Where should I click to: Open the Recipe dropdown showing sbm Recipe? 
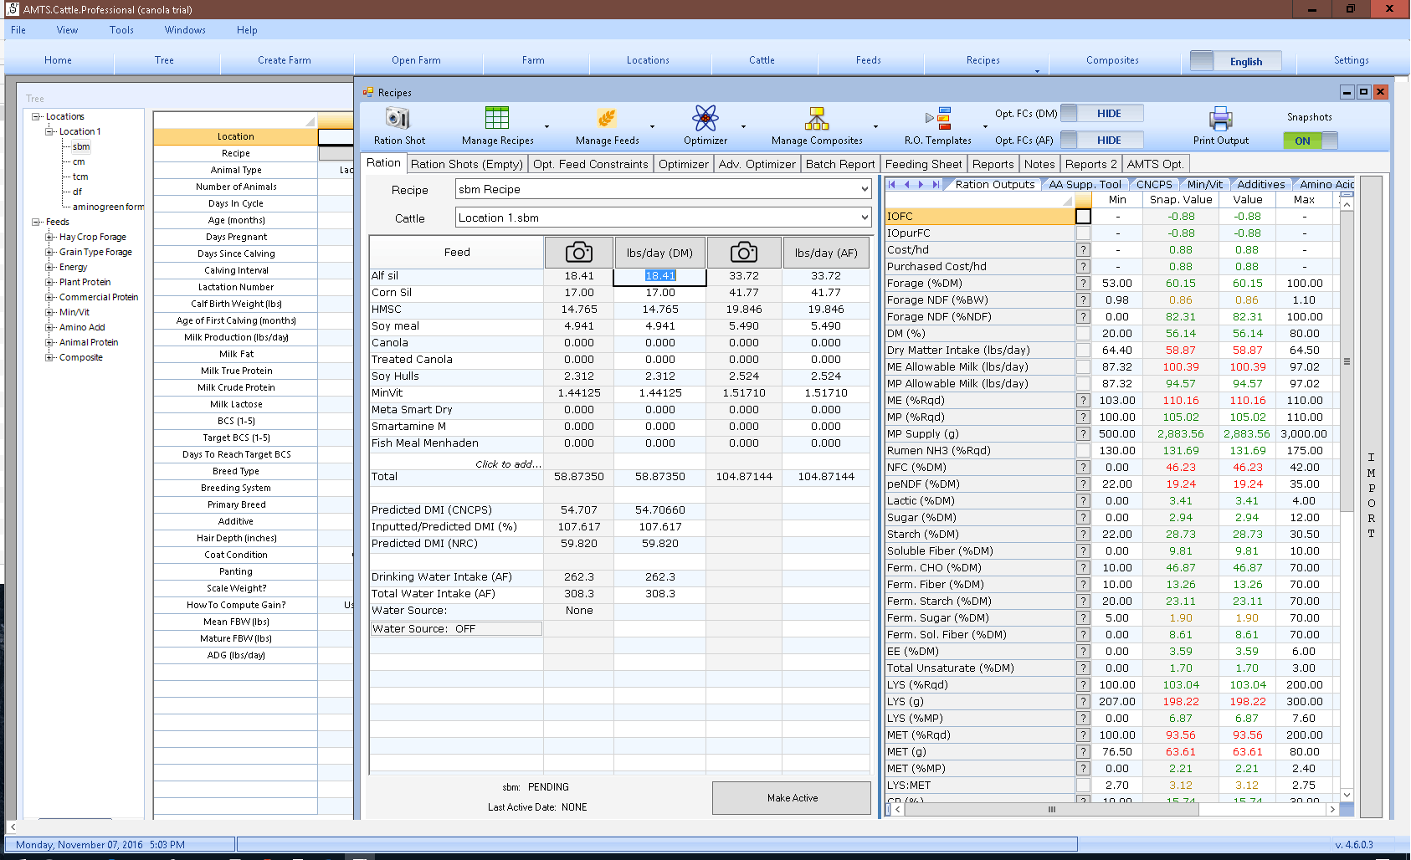pos(664,190)
